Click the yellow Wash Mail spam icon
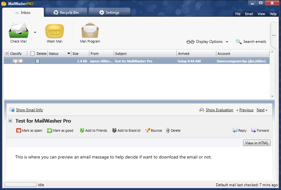The width and height of the screenshot is (281, 190). tap(55, 31)
